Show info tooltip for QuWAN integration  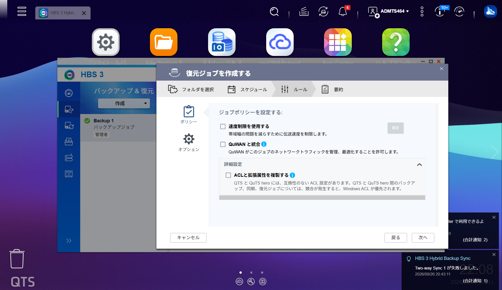(264, 144)
